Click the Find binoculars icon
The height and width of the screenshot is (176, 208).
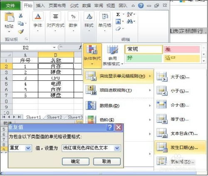(130, 22)
